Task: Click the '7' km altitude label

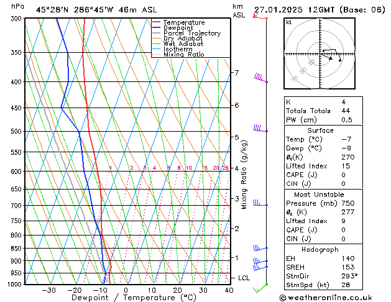Action: [x=236, y=73]
